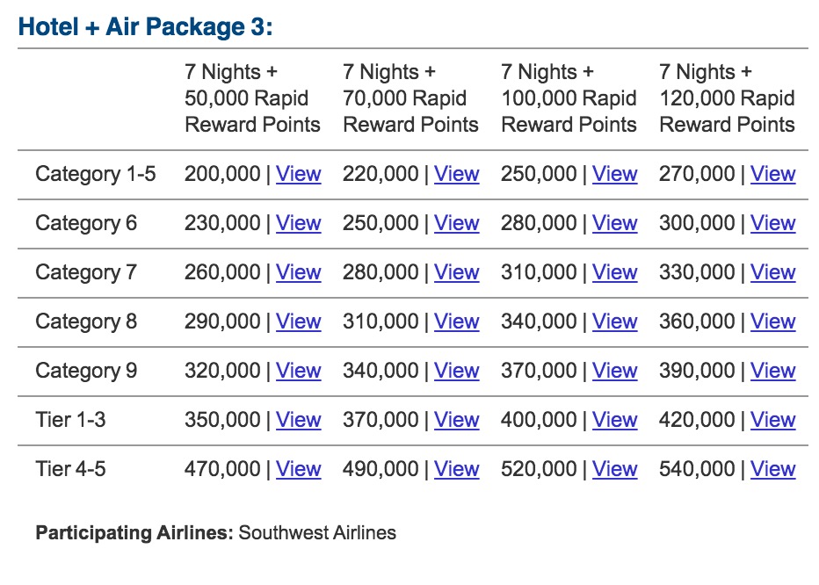Click View next to 540,000 points
819x585 pixels.
pyautogui.click(x=773, y=469)
